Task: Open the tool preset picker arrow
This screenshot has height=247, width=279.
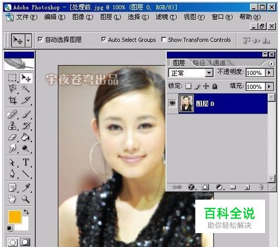Action: (x=28, y=40)
